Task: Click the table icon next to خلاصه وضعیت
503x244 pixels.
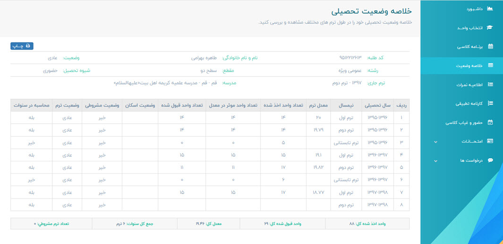Action: click(490, 66)
